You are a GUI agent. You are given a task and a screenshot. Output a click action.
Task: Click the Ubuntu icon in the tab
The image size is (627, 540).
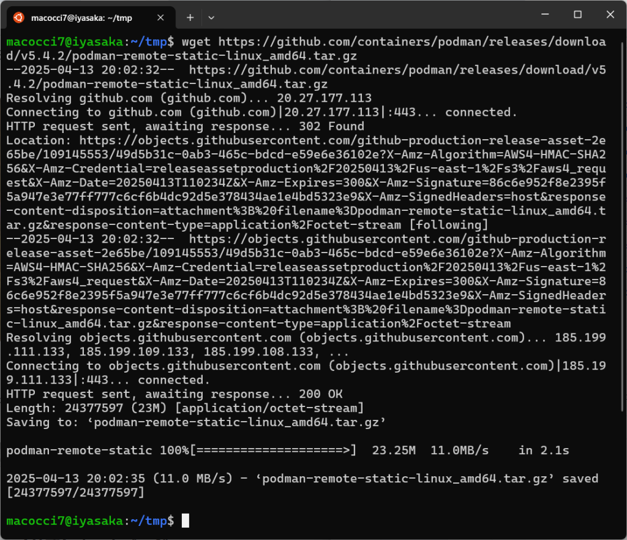[19, 18]
